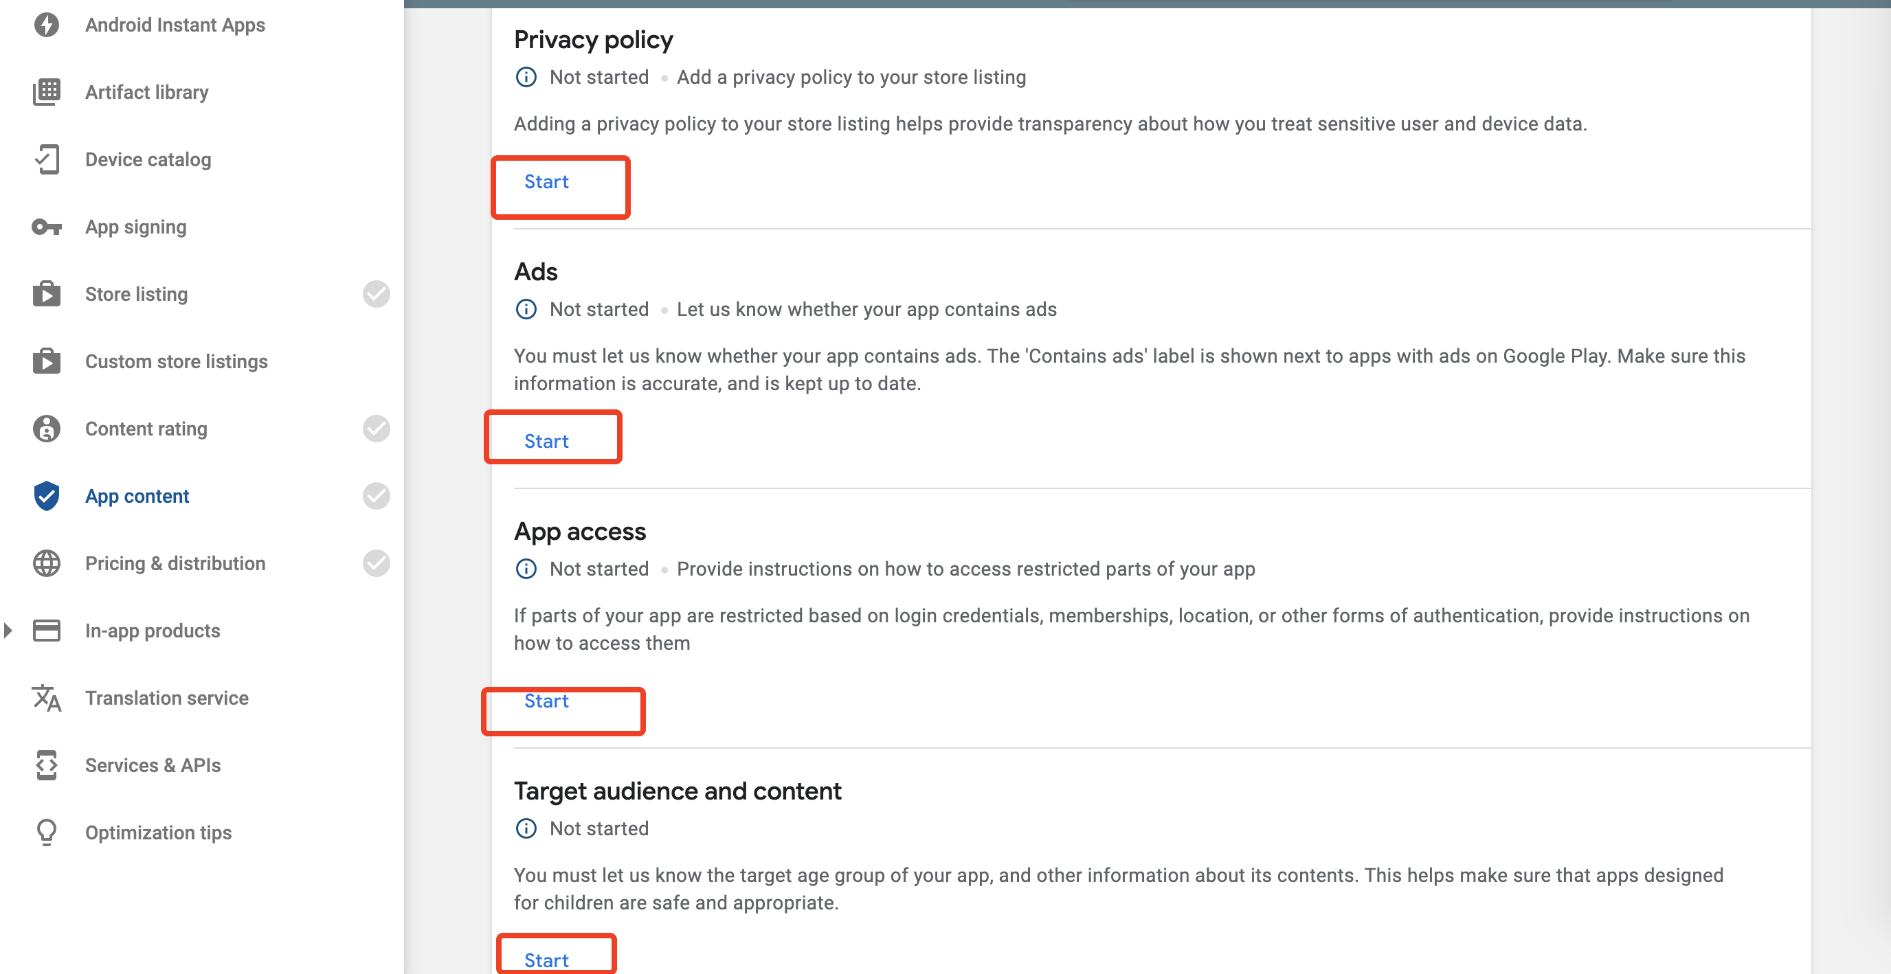The image size is (1891, 974).
Task: Open the App content menu item
Action: coord(137,496)
